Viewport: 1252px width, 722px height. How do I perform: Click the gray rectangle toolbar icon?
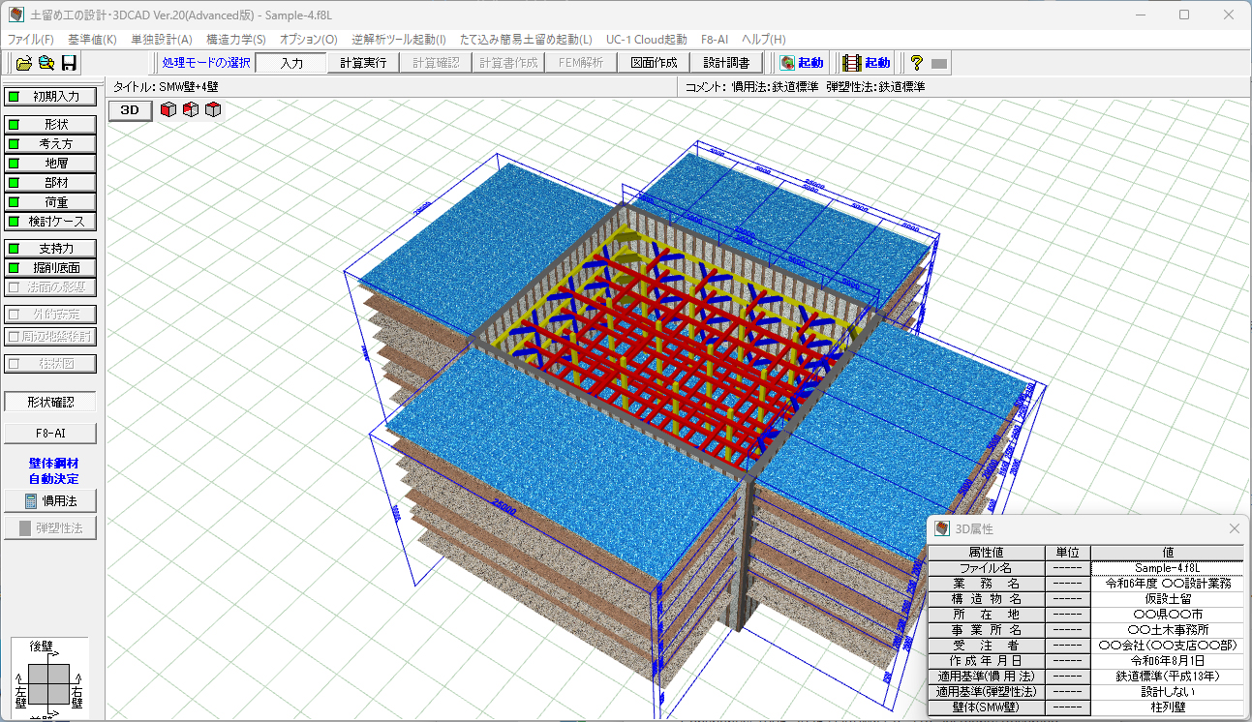tap(939, 64)
